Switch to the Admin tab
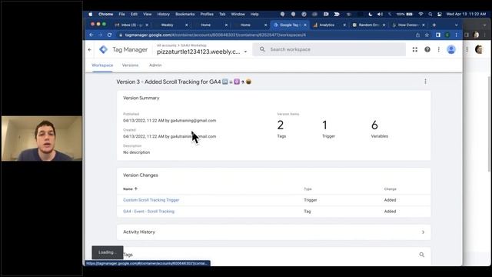 click(x=155, y=65)
